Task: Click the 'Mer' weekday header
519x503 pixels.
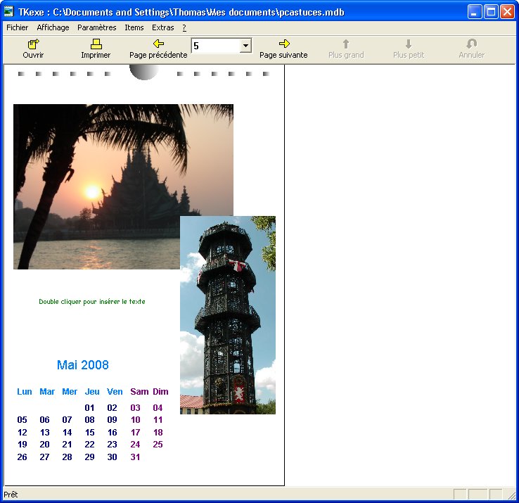Action: point(70,392)
